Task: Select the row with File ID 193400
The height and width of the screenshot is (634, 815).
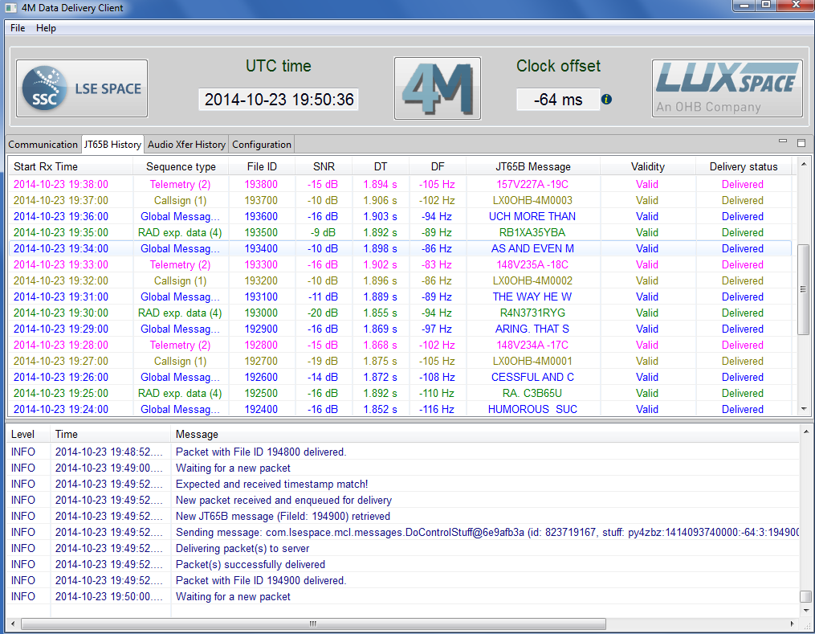Action: tap(261, 248)
